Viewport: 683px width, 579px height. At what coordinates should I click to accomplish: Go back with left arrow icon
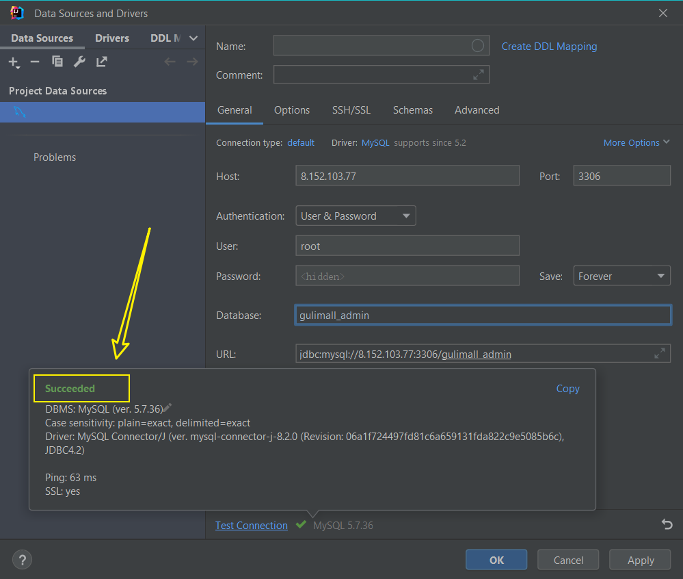[170, 62]
